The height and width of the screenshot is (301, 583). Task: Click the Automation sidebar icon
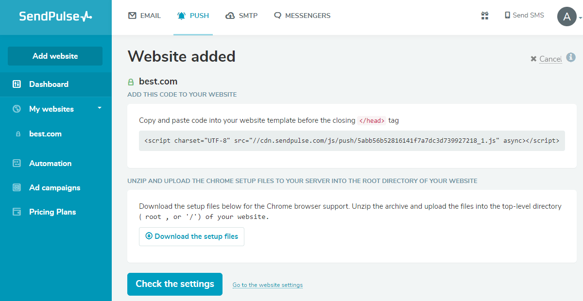[x=17, y=163]
